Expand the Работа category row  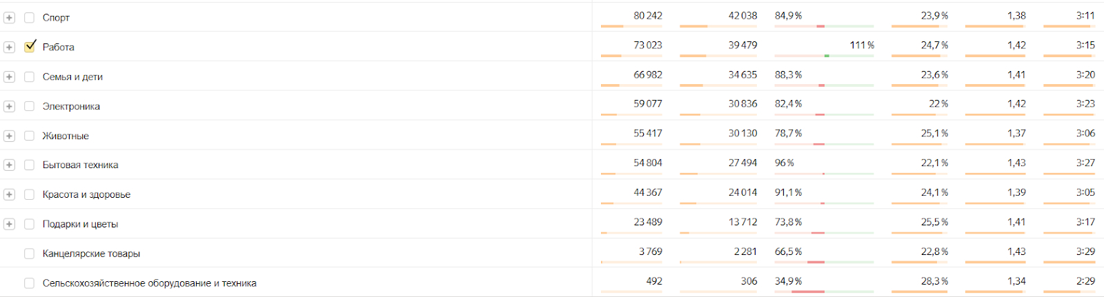click(x=9, y=48)
